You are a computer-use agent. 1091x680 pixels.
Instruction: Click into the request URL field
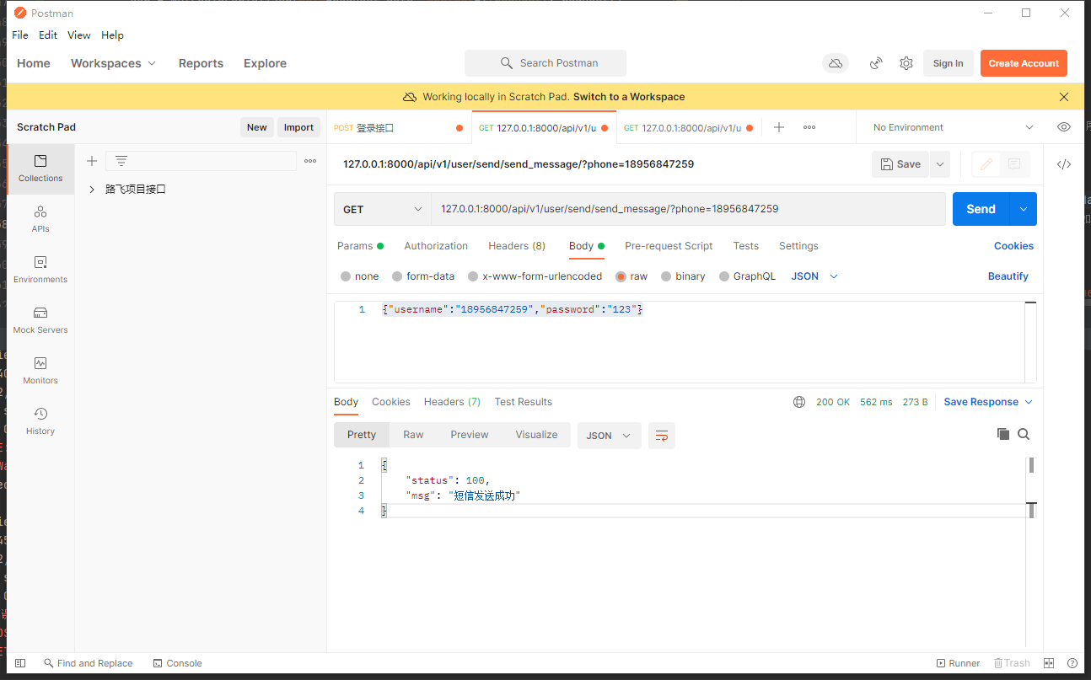[687, 209]
